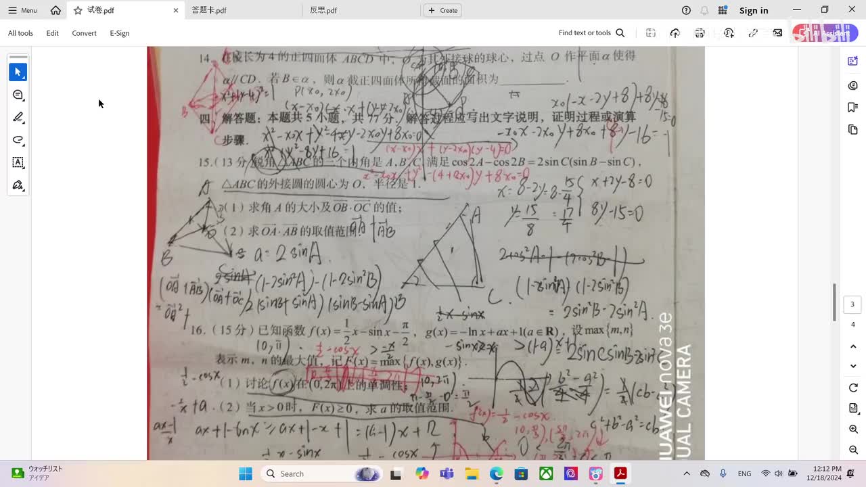The image size is (866, 487).
Task: Click the share with others icon
Action: (x=729, y=32)
